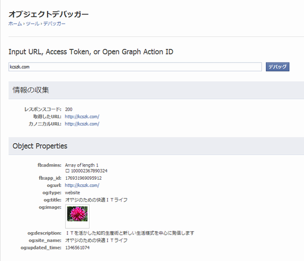Open the 取得したURL link http://kcszk.com/

pos(82,117)
